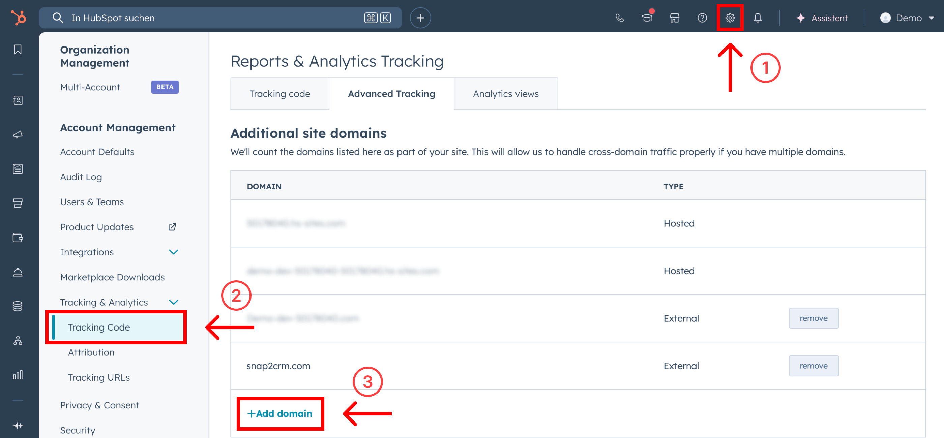Remove the snap2crm.com domain
The width and height of the screenshot is (944, 438).
point(813,366)
